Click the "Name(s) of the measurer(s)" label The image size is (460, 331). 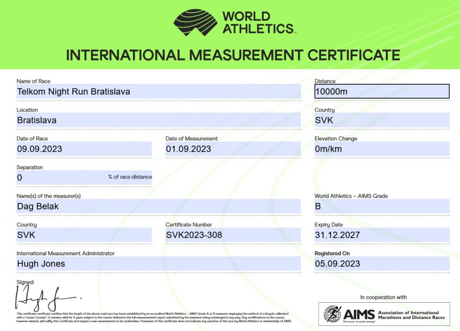[x=49, y=196]
